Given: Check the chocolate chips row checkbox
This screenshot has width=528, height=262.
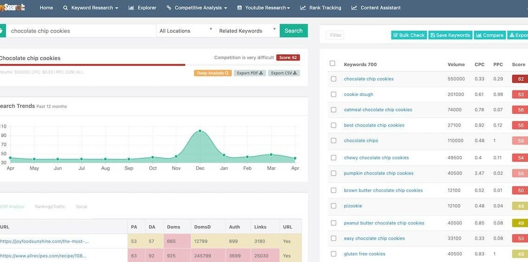Looking at the screenshot, I should [333, 141].
